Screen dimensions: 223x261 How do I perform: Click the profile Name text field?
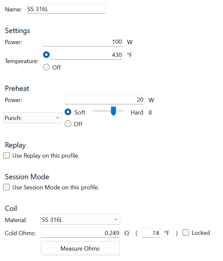click(x=66, y=9)
